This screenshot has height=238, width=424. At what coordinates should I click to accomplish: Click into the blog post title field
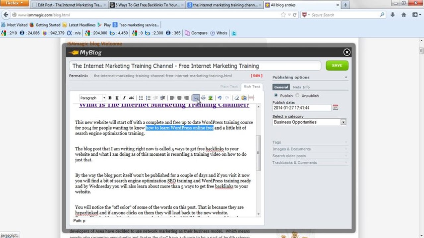pyautogui.click(x=195, y=66)
